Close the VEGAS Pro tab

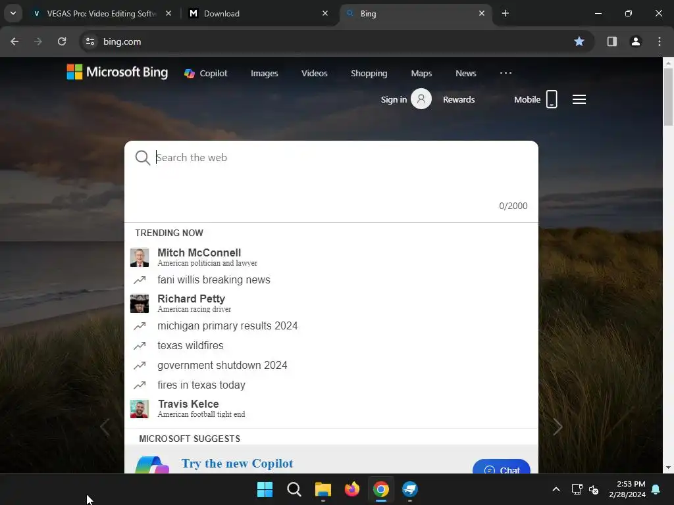pos(168,13)
